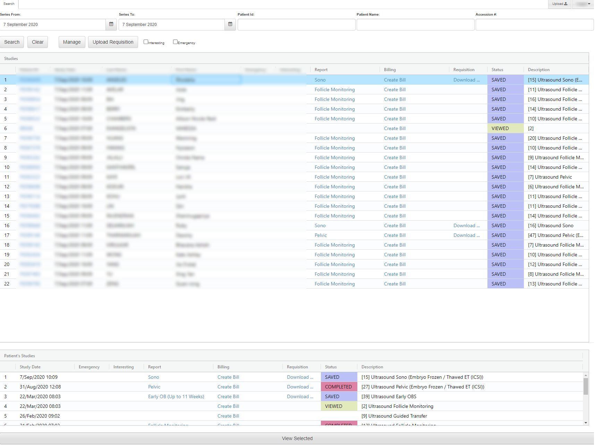Open the Early OB (Up to 11 Weeks) report
Image resolution: width=595 pixels, height=445 pixels.
coord(176,396)
